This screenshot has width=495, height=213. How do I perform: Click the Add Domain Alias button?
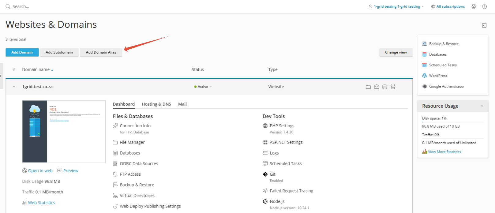pos(101,52)
